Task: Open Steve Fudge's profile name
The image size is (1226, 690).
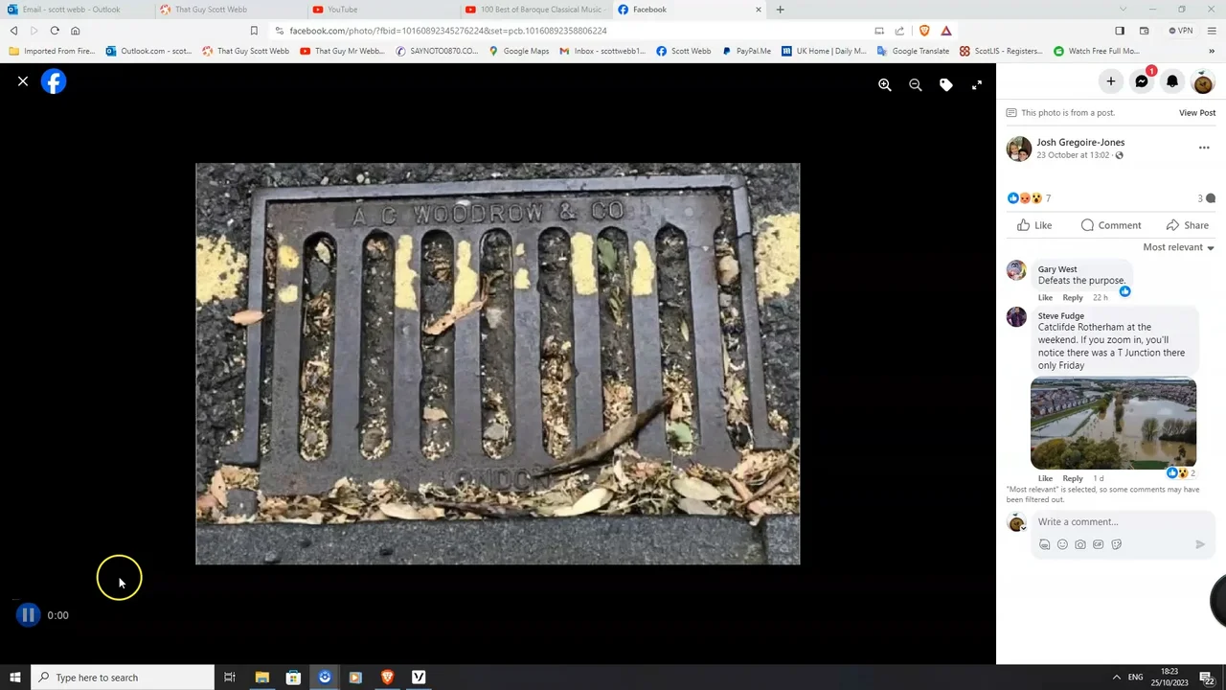Action: point(1061,316)
